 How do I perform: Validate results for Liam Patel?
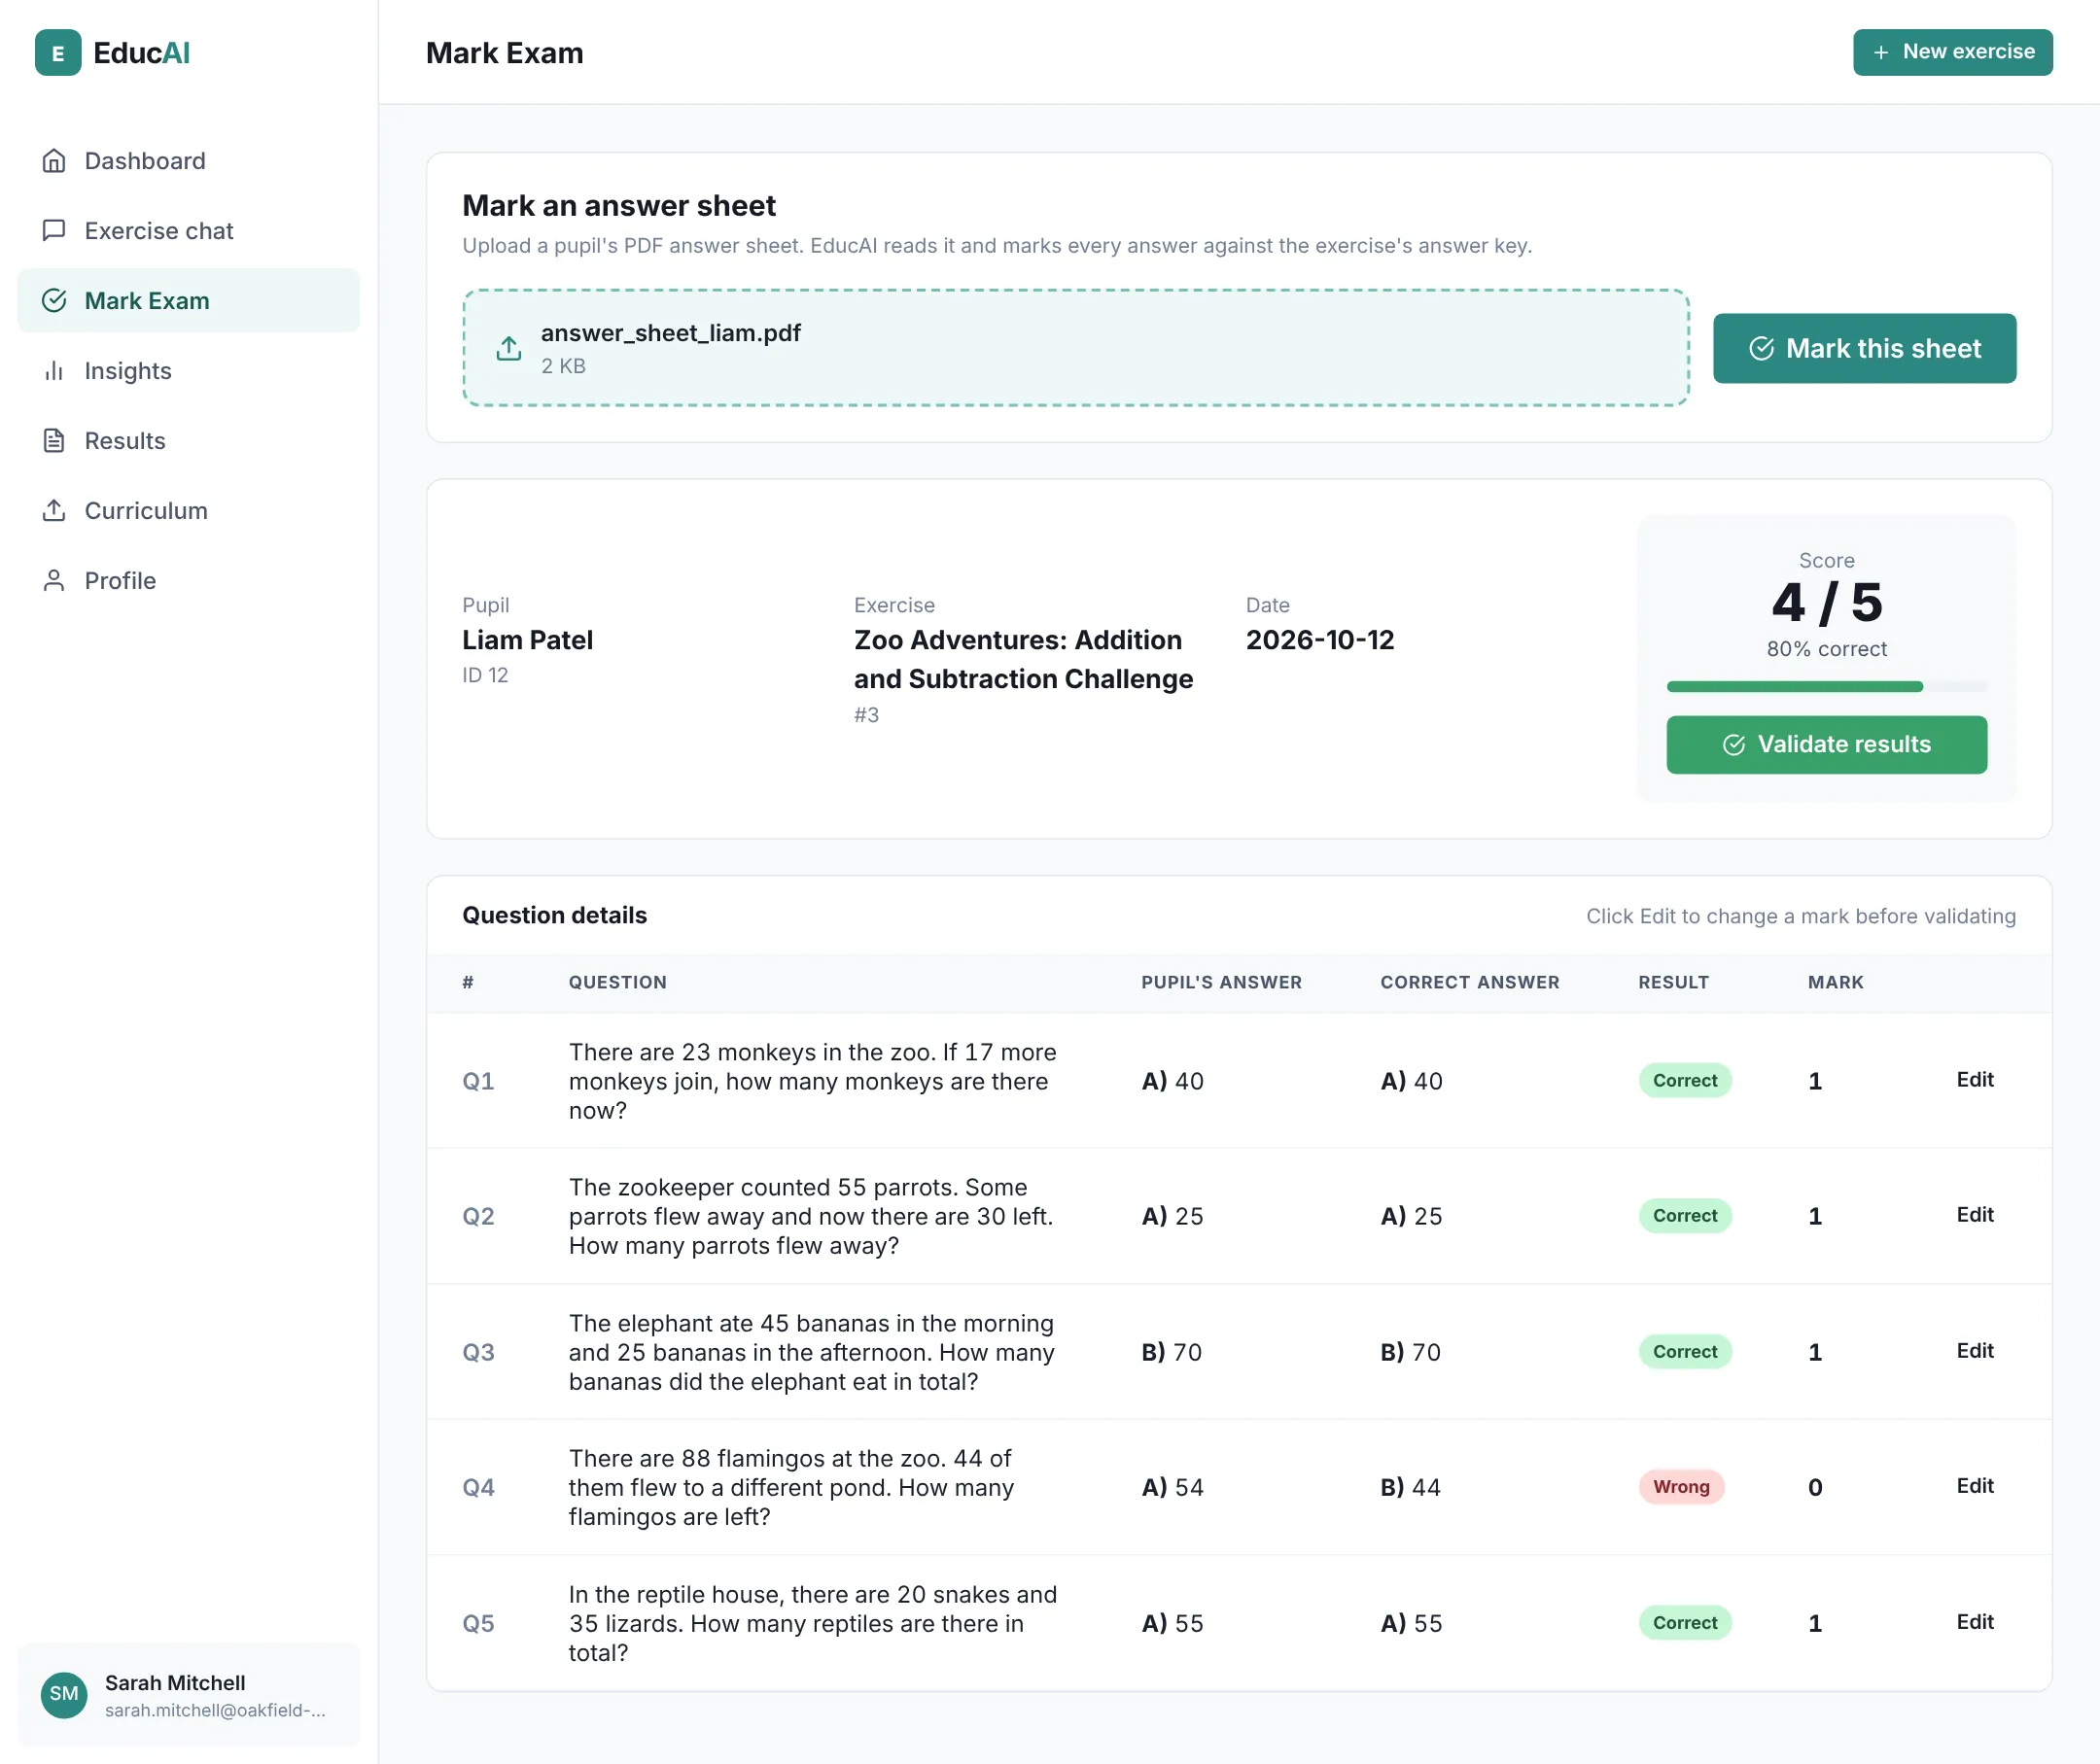(1826, 744)
